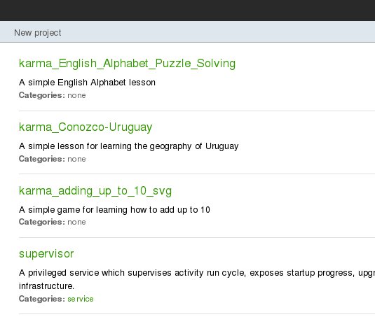Open the karma_Conozco-Uruguay project
The image size is (375, 317).
86,127
